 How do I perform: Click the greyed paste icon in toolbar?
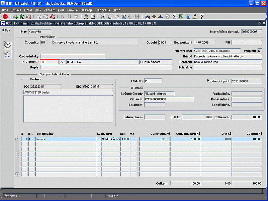(116, 17)
